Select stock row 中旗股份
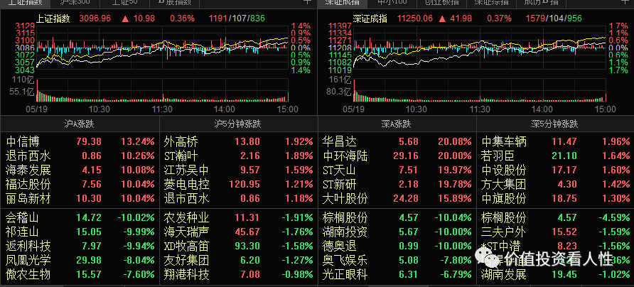 click(555, 198)
